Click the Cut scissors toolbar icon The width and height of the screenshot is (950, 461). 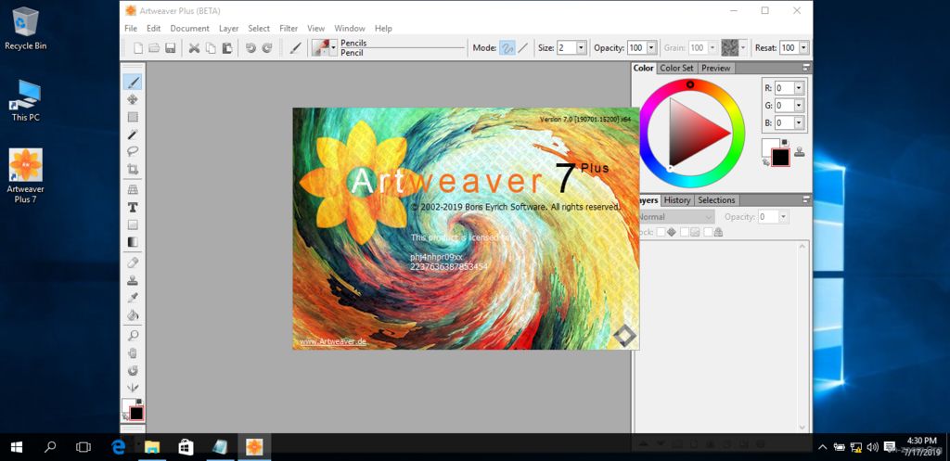(194, 48)
